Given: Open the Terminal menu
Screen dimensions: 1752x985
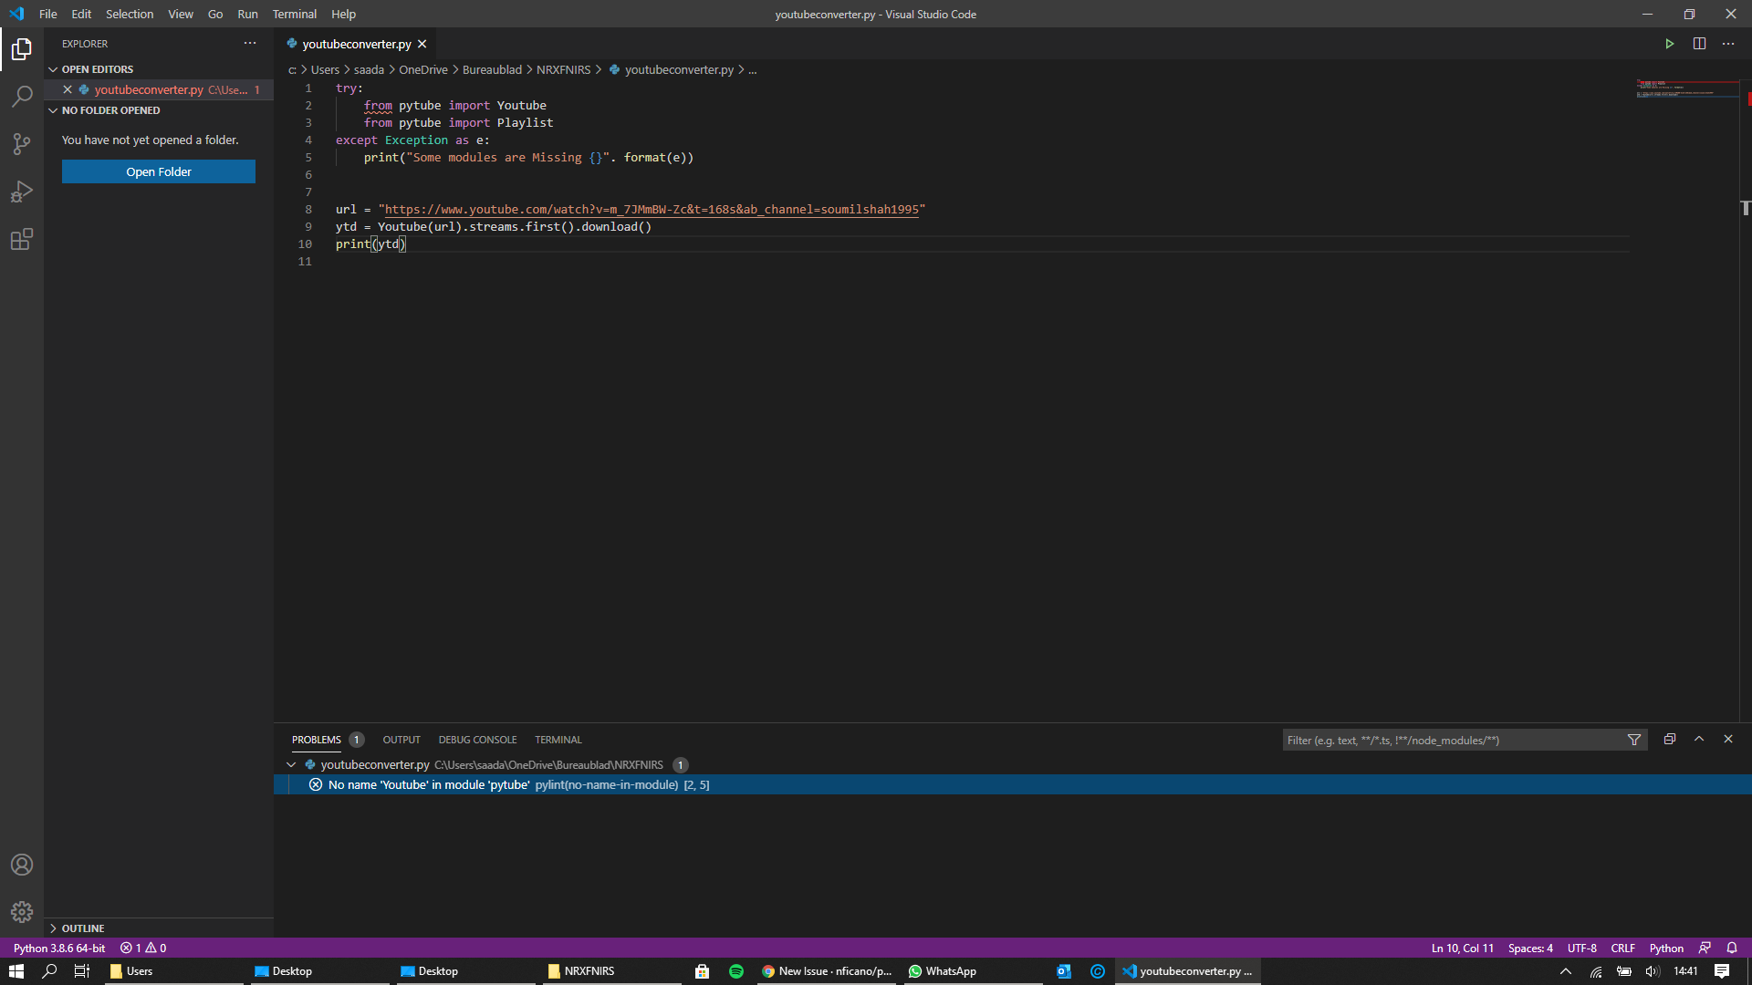Looking at the screenshot, I should [x=294, y=14].
